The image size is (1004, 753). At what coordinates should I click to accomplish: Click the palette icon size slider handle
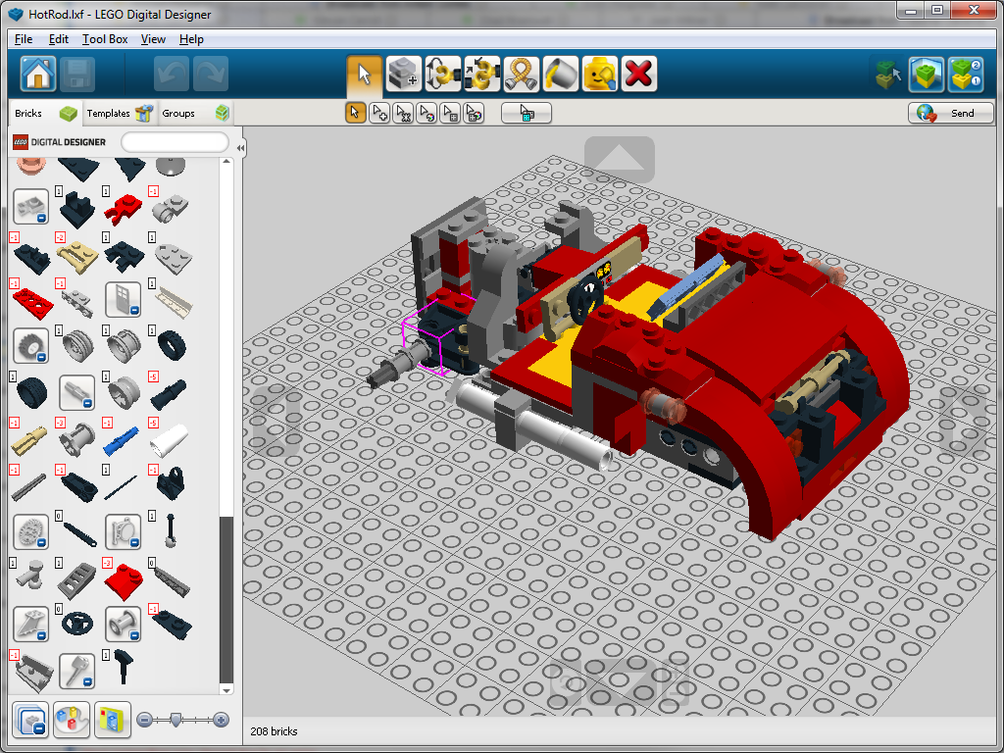point(176,721)
